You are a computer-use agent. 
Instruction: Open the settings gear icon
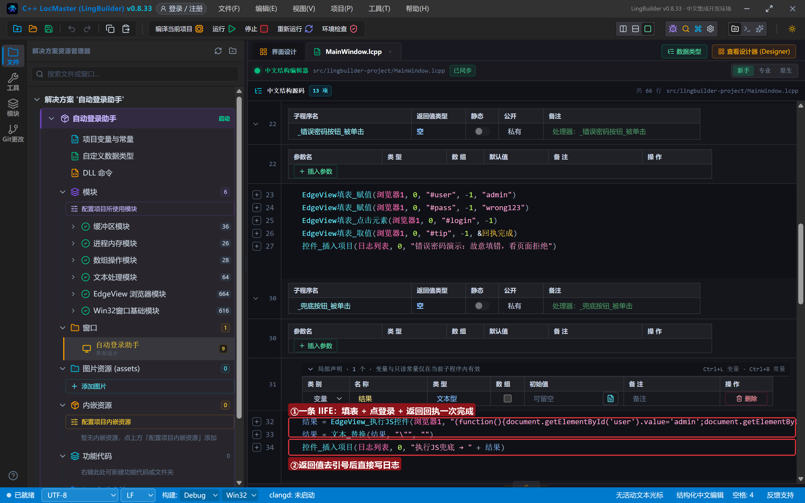click(x=710, y=29)
